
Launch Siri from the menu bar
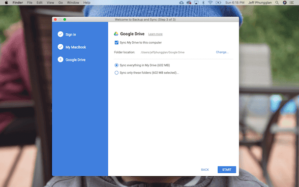pyautogui.click(x=285, y=2)
